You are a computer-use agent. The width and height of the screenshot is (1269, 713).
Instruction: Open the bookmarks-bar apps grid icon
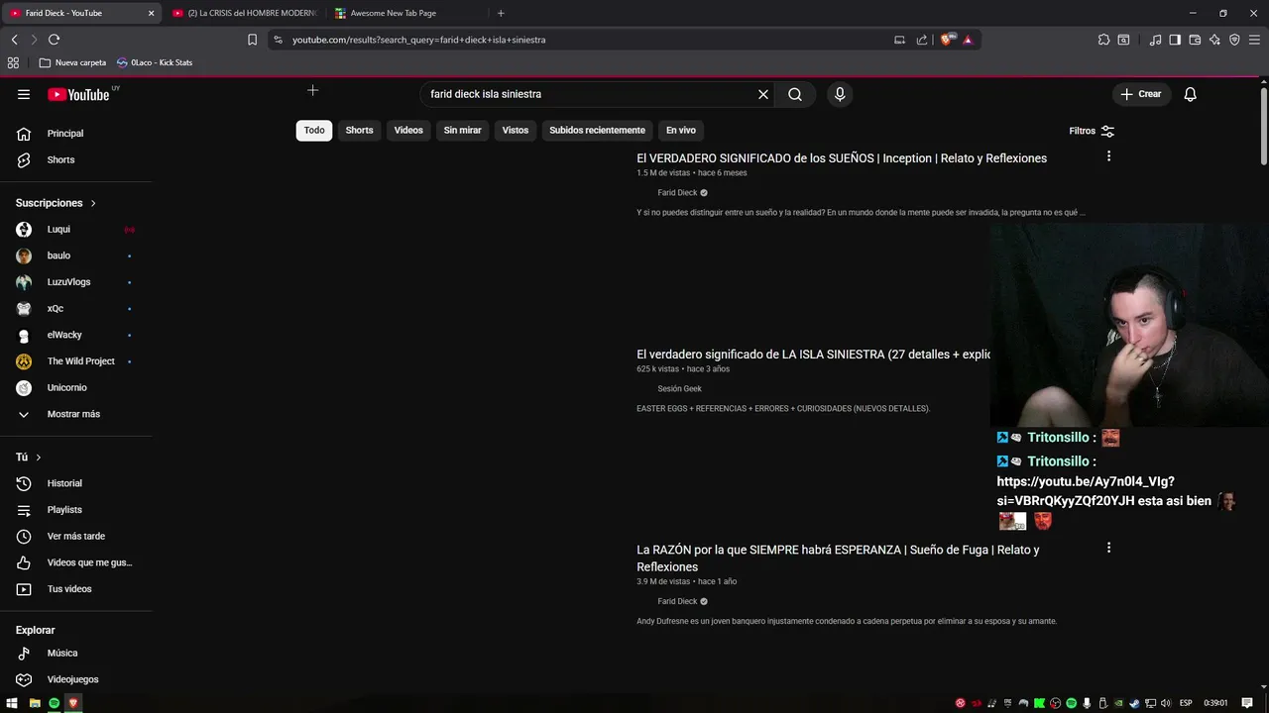click(13, 62)
